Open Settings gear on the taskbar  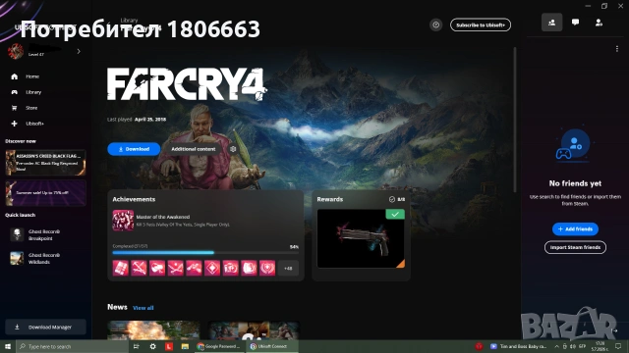152,346
